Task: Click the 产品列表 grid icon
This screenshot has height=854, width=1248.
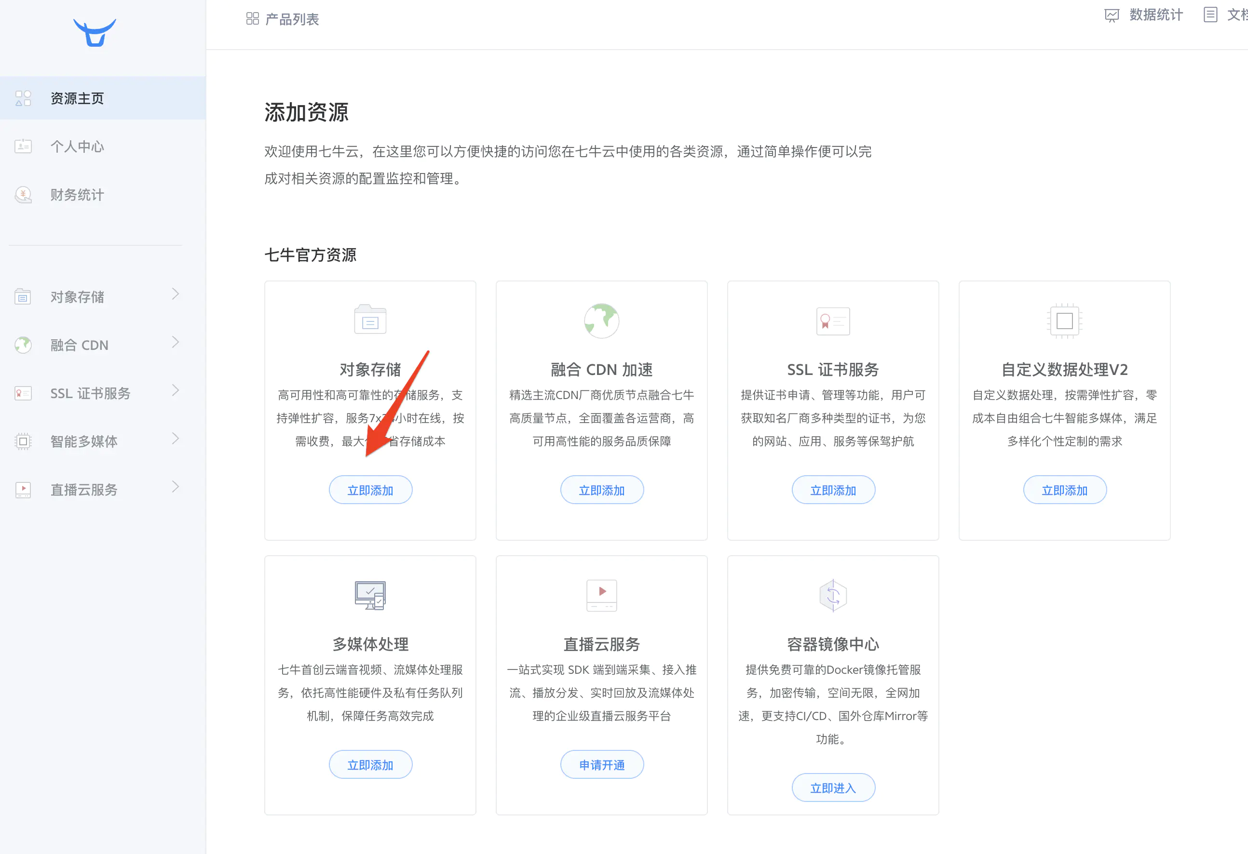Action: 252,19
